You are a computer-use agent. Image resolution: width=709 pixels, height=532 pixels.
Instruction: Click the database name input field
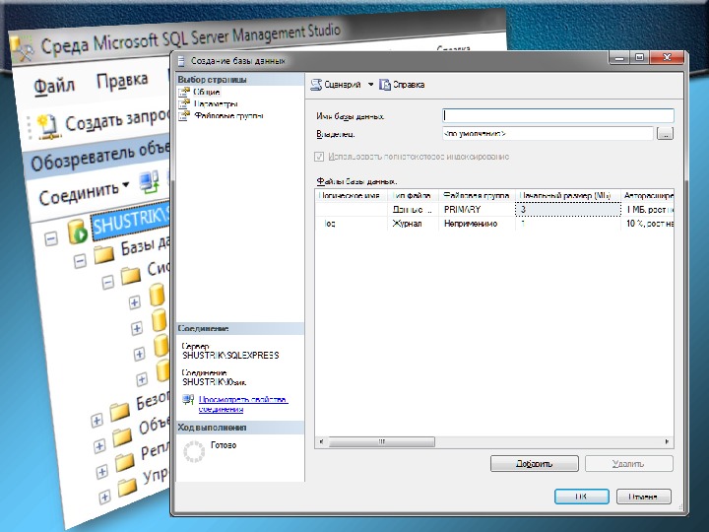[x=558, y=116]
